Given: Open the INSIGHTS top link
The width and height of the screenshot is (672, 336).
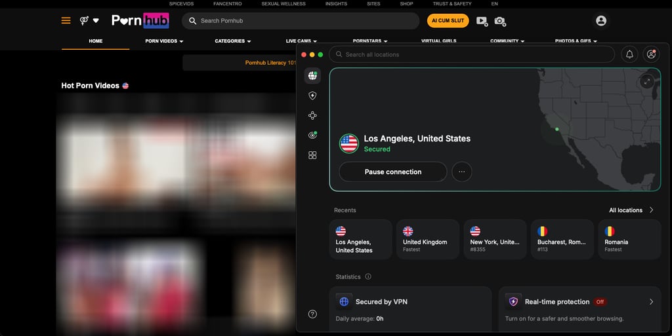Looking at the screenshot, I should pyautogui.click(x=337, y=4).
